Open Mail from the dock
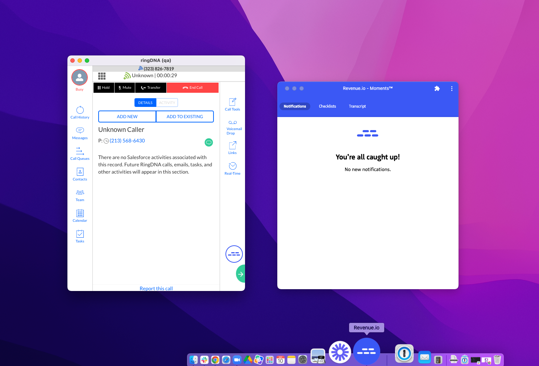Screen dimensions: 539x366 424,357
